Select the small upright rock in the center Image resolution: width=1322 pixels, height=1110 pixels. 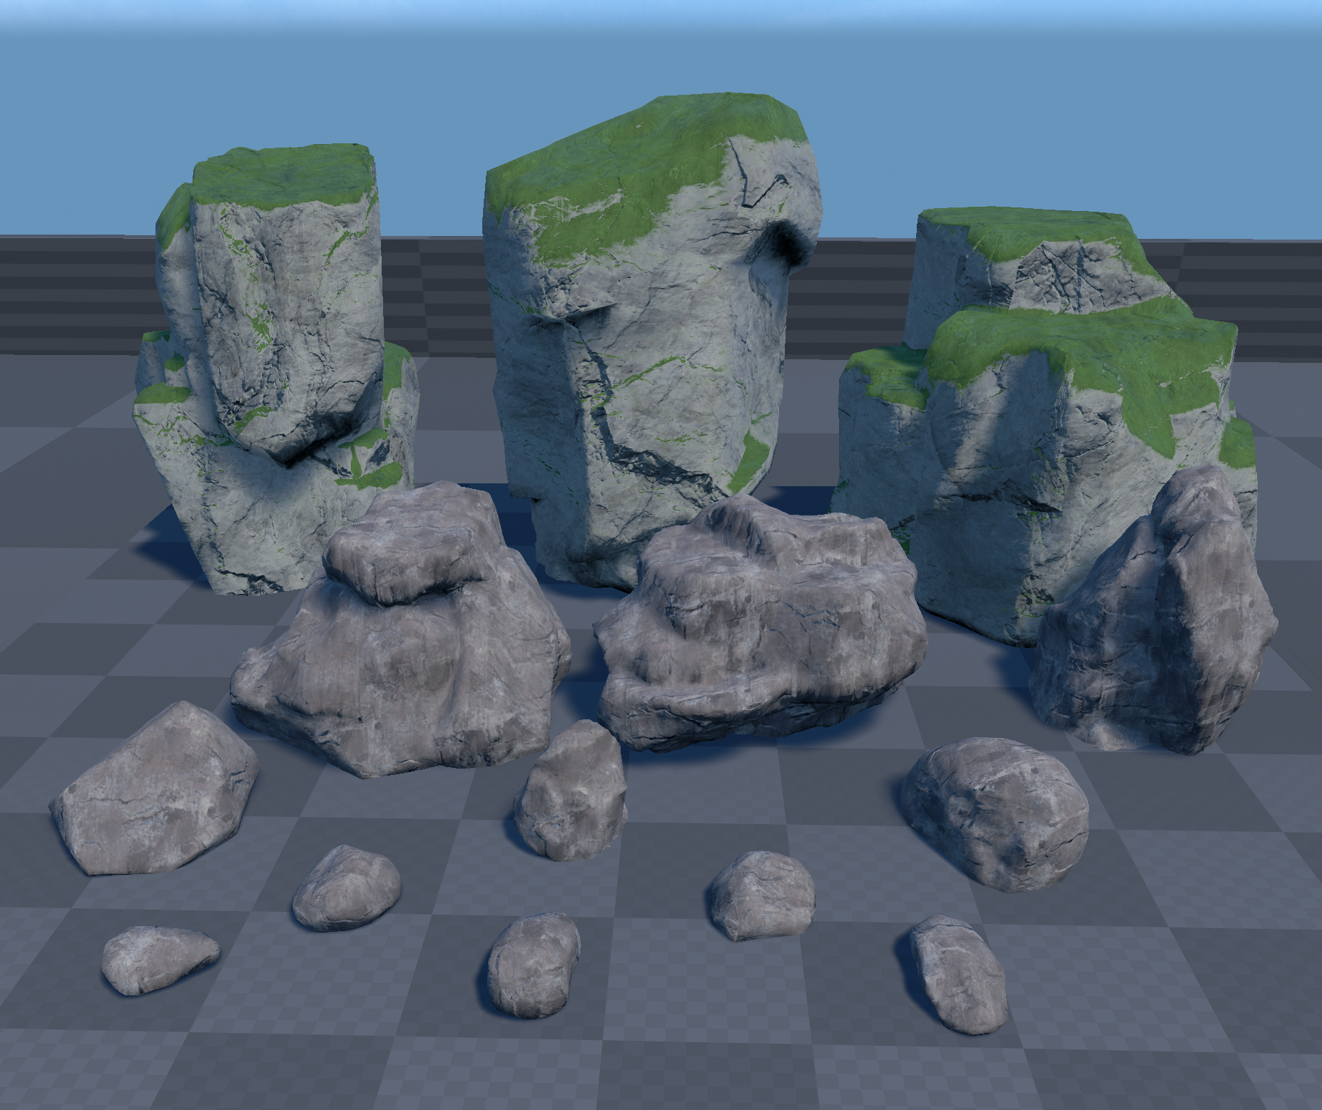point(571,791)
